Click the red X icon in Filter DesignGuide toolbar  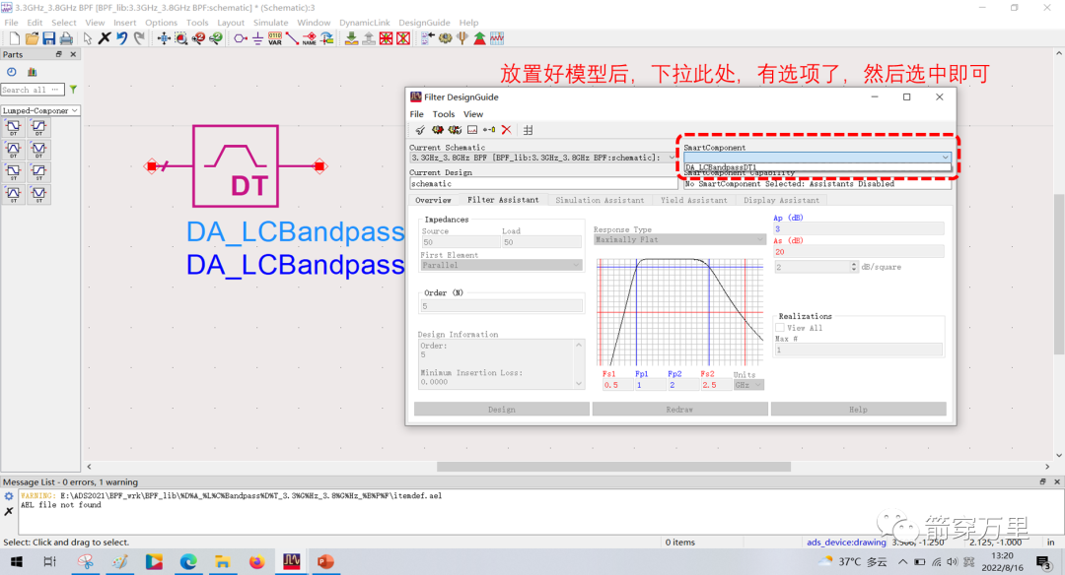pyautogui.click(x=506, y=130)
